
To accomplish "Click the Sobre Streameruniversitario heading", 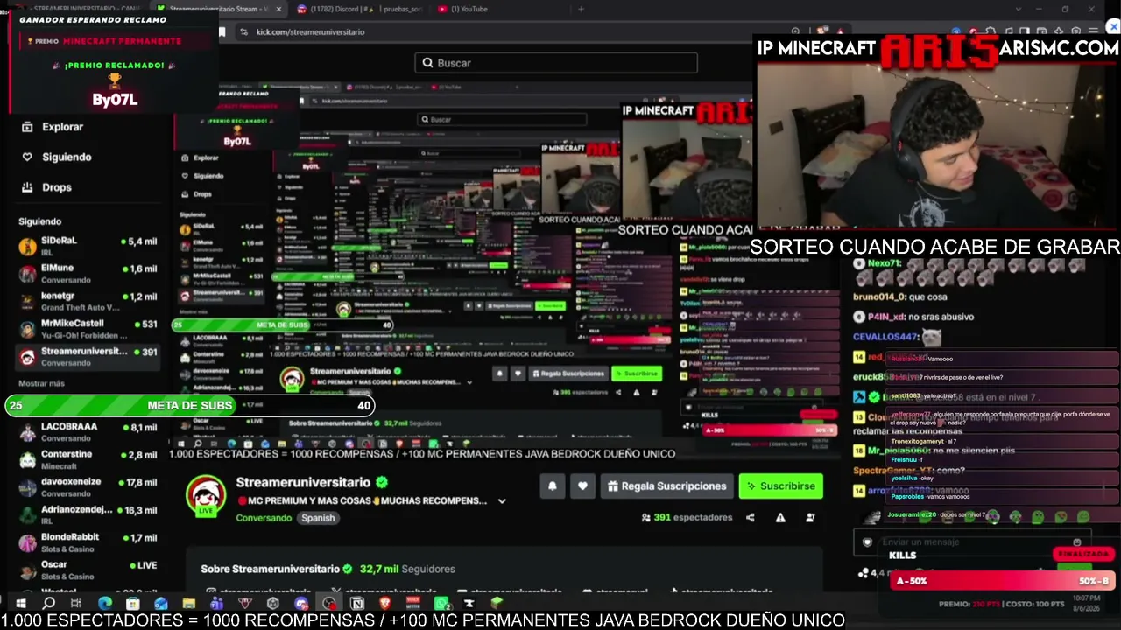I will pyautogui.click(x=270, y=570).
